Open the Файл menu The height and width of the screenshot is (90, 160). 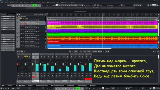2,3
